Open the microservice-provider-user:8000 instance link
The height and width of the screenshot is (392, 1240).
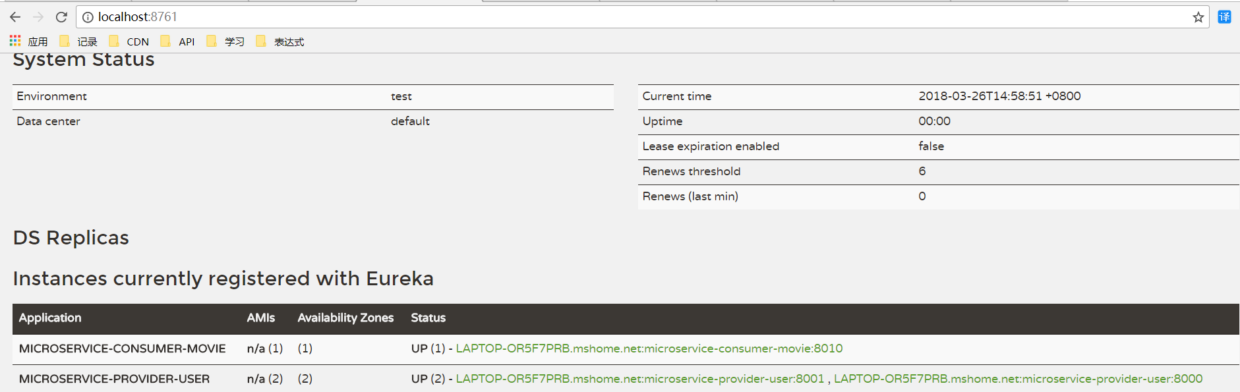coord(1018,379)
